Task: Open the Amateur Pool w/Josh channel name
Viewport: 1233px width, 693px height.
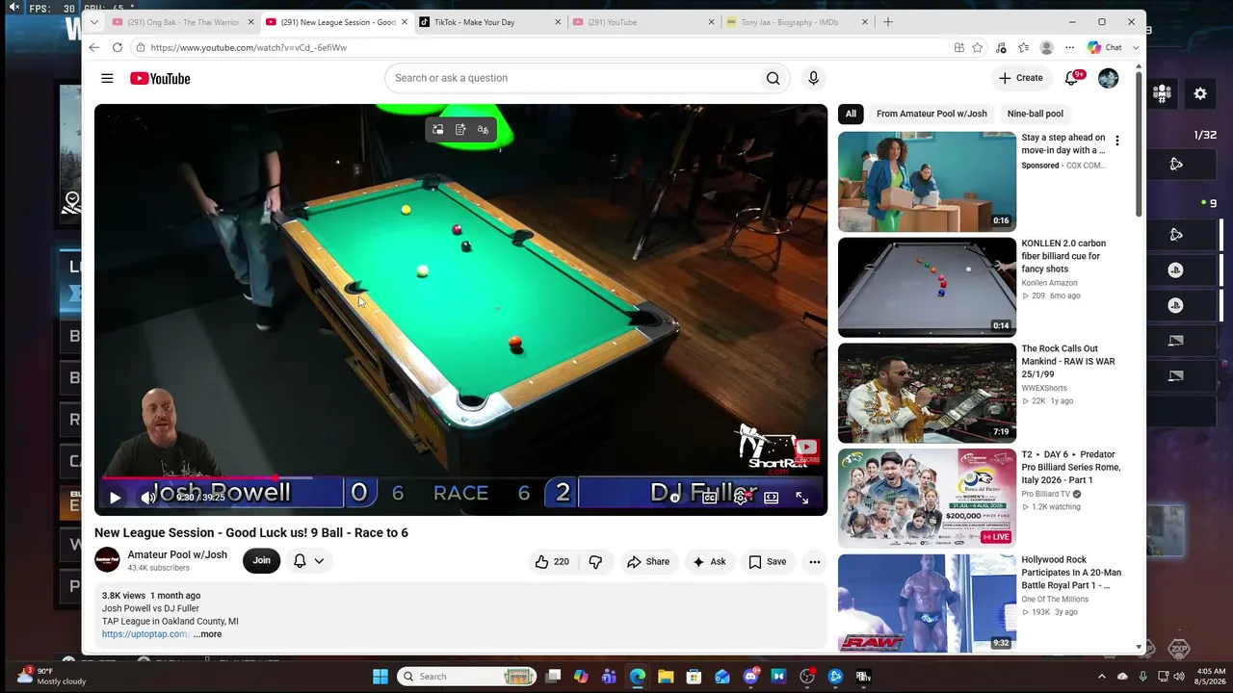Action: click(177, 554)
